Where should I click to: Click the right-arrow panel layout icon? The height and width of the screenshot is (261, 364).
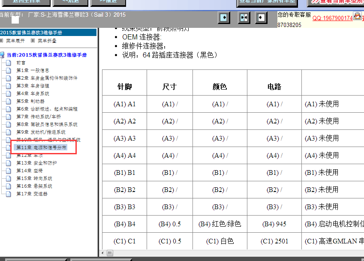[x=224, y=18]
